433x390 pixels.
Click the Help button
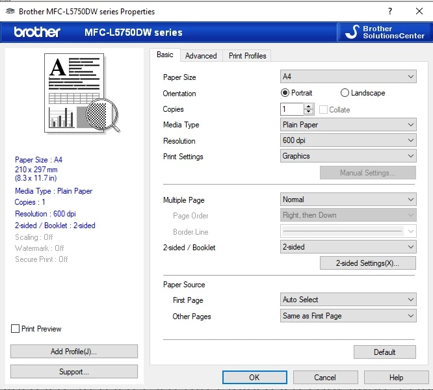point(397,377)
